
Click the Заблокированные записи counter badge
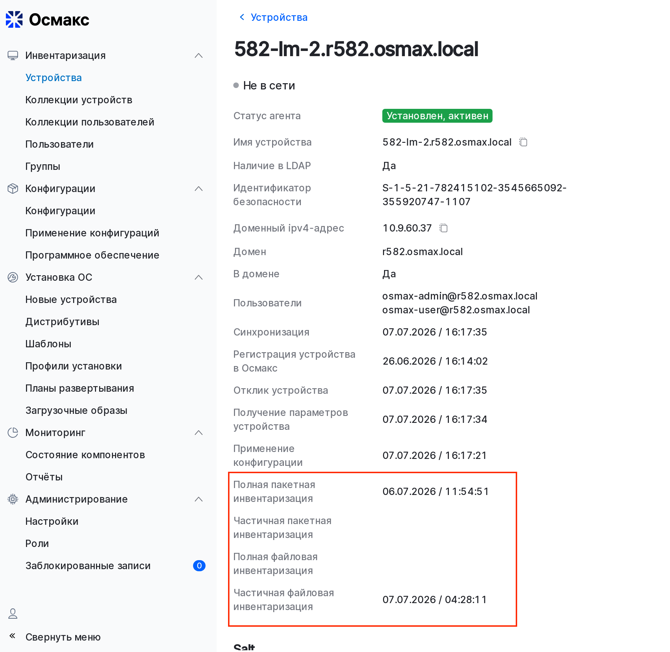tap(199, 566)
